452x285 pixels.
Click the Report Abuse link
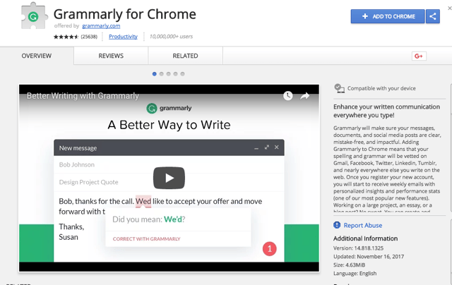click(x=362, y=226)
